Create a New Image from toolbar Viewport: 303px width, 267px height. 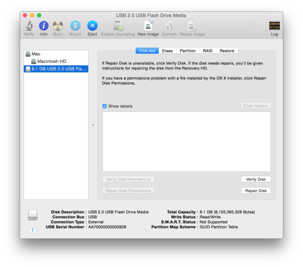point(148,26)
